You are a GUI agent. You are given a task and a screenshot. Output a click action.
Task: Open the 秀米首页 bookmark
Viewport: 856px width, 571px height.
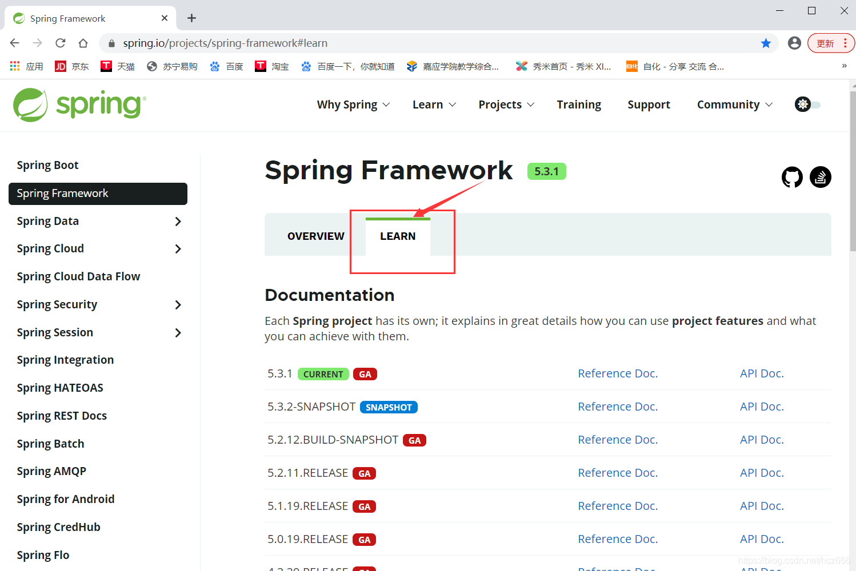(x=563, y=66)
